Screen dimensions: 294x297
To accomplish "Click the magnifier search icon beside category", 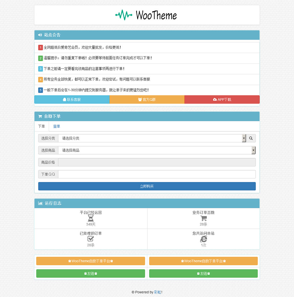I will pyautogui.click(x=251, y=138).
